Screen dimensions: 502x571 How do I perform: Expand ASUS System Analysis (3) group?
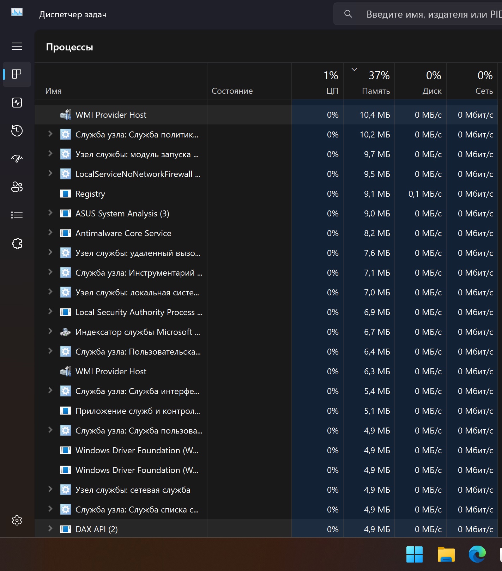[50, 213]
